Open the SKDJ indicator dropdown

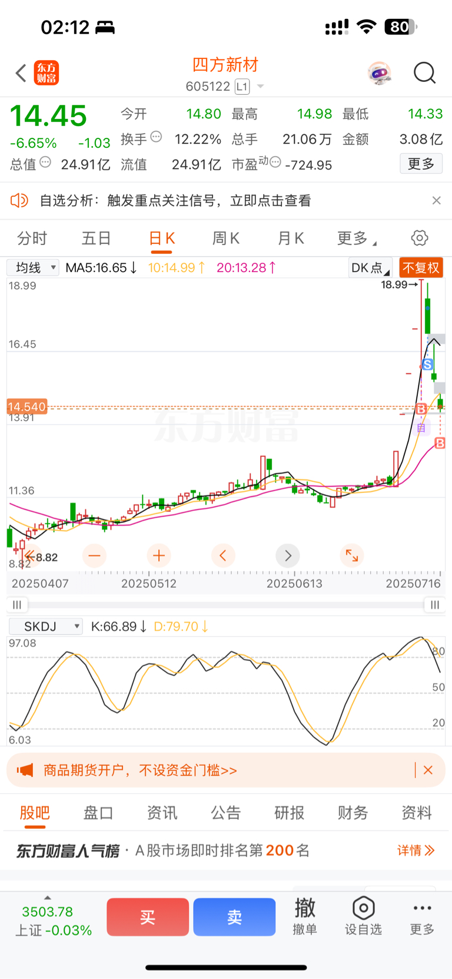pyautogui.click(x=45, y=626)
